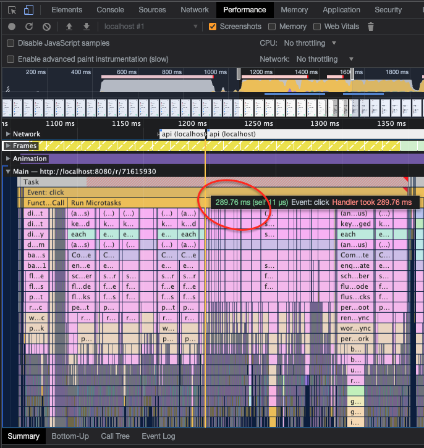This screenshot has height=448, width=424.
Task: Click the reload and profile icon
Action: point(29,27)
